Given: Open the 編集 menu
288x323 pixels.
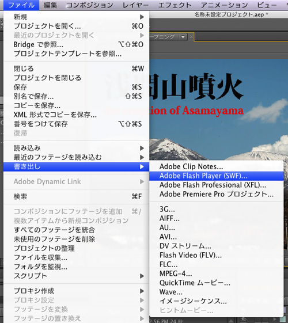Looking at the screenshot, I should 50,5.
